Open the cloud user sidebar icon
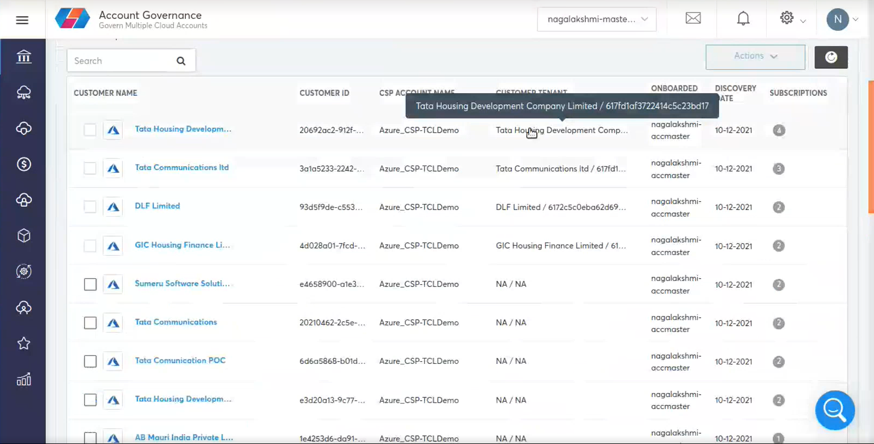Screen dimensions: 874x444 click(23, 308)
